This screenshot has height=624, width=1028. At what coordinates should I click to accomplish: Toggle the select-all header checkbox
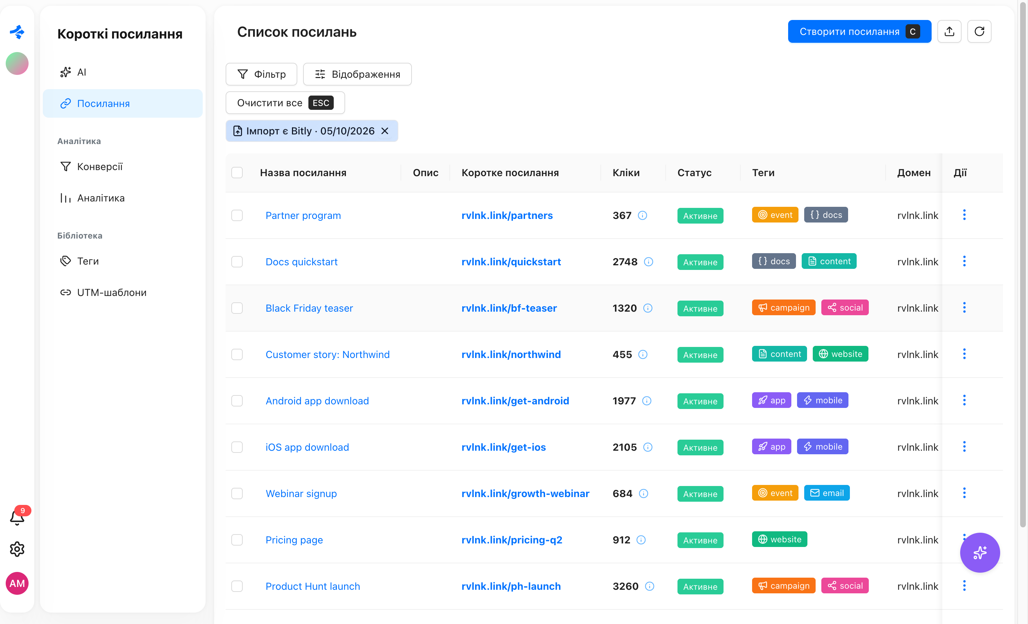coord(237,173)
